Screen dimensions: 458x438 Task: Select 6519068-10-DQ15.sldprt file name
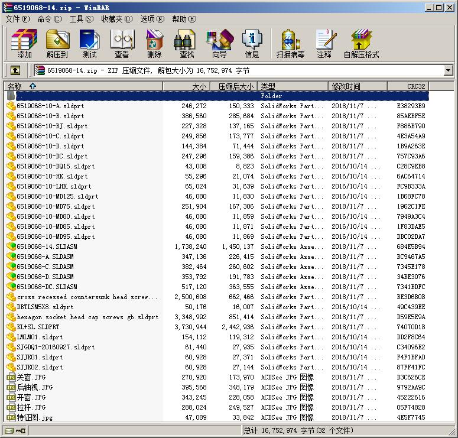tap(56, 166)
